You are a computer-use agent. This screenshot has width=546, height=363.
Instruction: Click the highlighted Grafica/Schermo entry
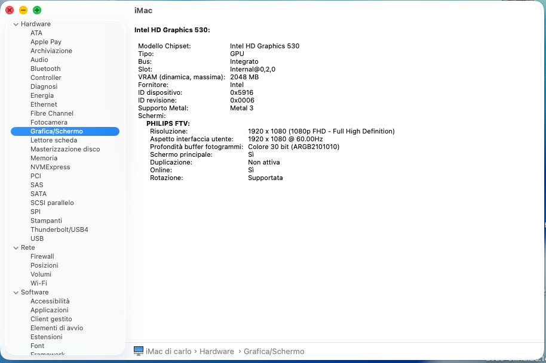(x=65, y=131)
